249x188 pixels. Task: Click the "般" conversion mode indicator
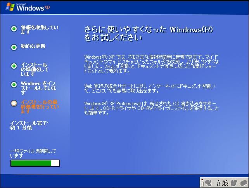[226, 182]
